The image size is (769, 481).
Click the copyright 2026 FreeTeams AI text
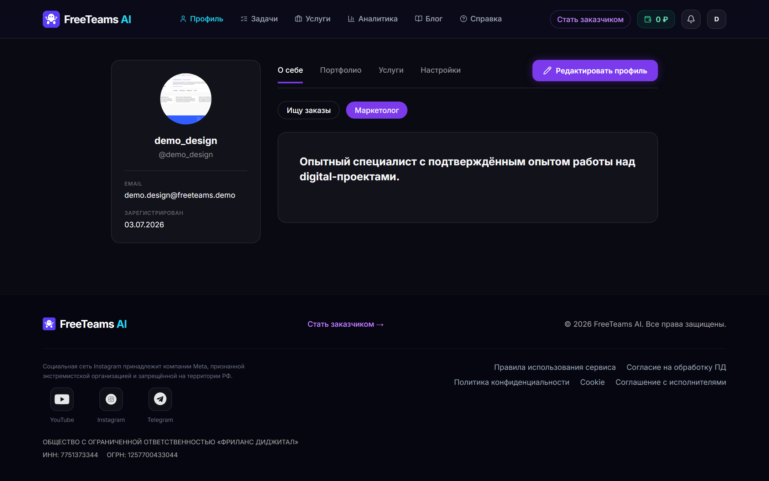645,324
